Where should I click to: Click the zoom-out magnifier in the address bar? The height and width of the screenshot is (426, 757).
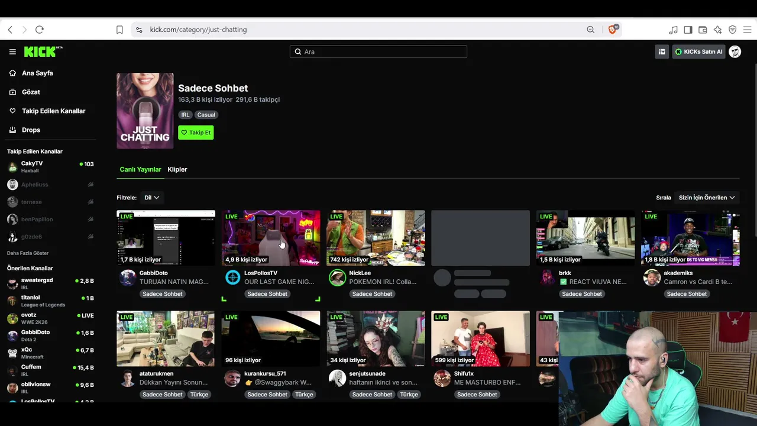tap(590, 30)
